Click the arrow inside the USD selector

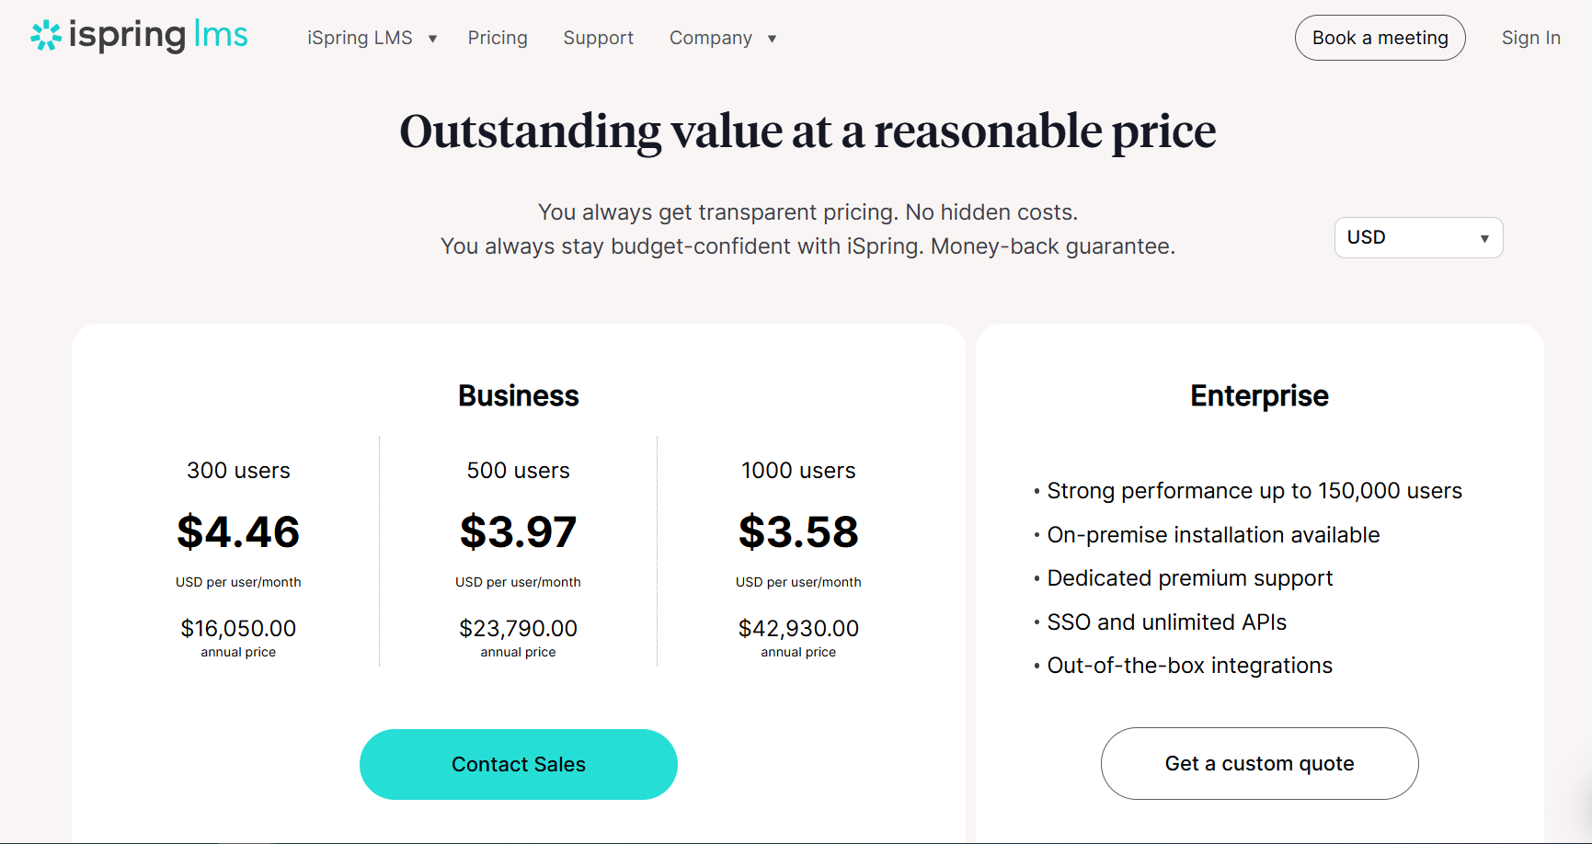point(1483,237)
